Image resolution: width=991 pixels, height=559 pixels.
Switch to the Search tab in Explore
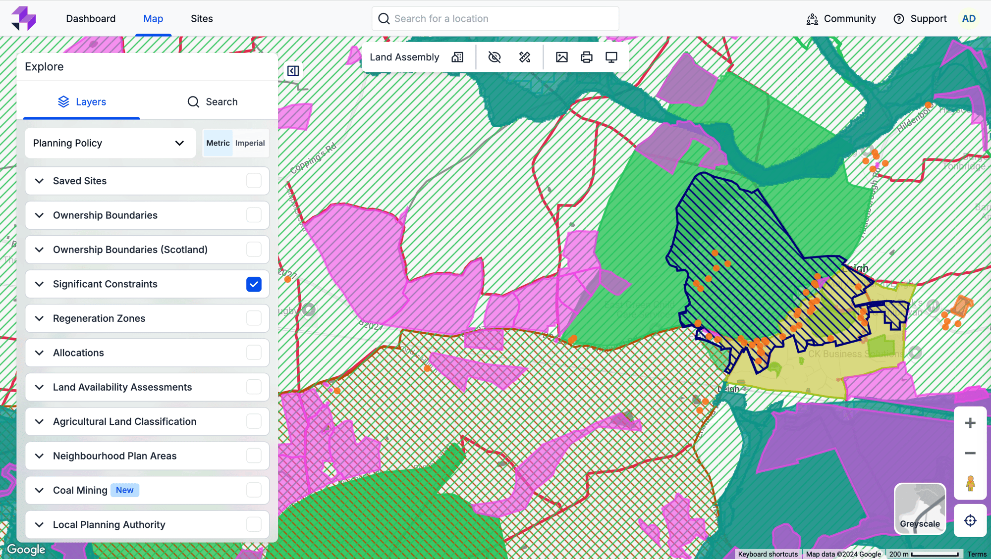tap(213, 102)
